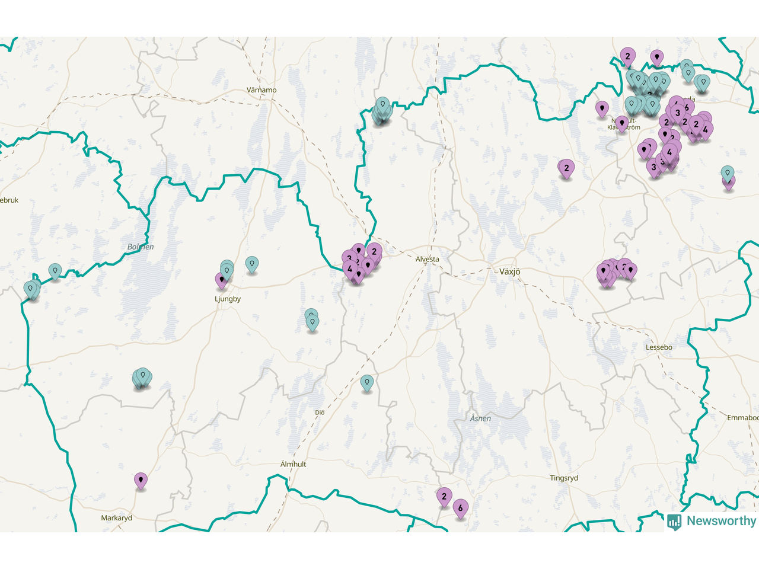Click the lone teal marker far east above purple one
Viewport: 759px width, 569px height.
point(728,173)
